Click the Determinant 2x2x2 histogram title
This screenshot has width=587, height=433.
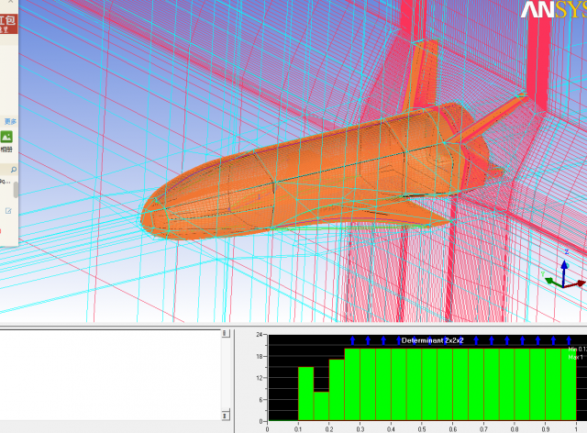tap(432, 340)
